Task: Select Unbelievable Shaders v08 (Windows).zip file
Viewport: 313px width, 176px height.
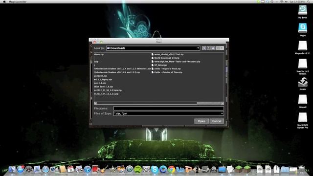Action: coord(122,68)
